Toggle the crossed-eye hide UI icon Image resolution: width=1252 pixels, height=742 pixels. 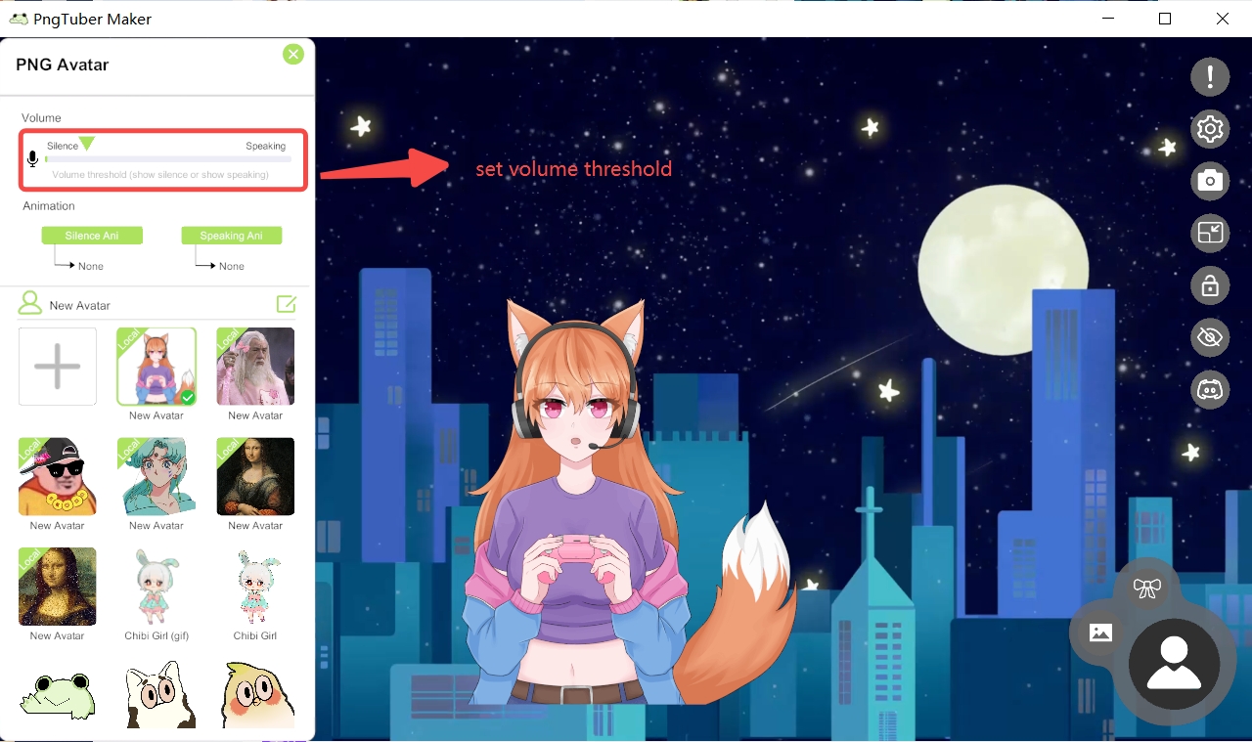click(1210, 337)
